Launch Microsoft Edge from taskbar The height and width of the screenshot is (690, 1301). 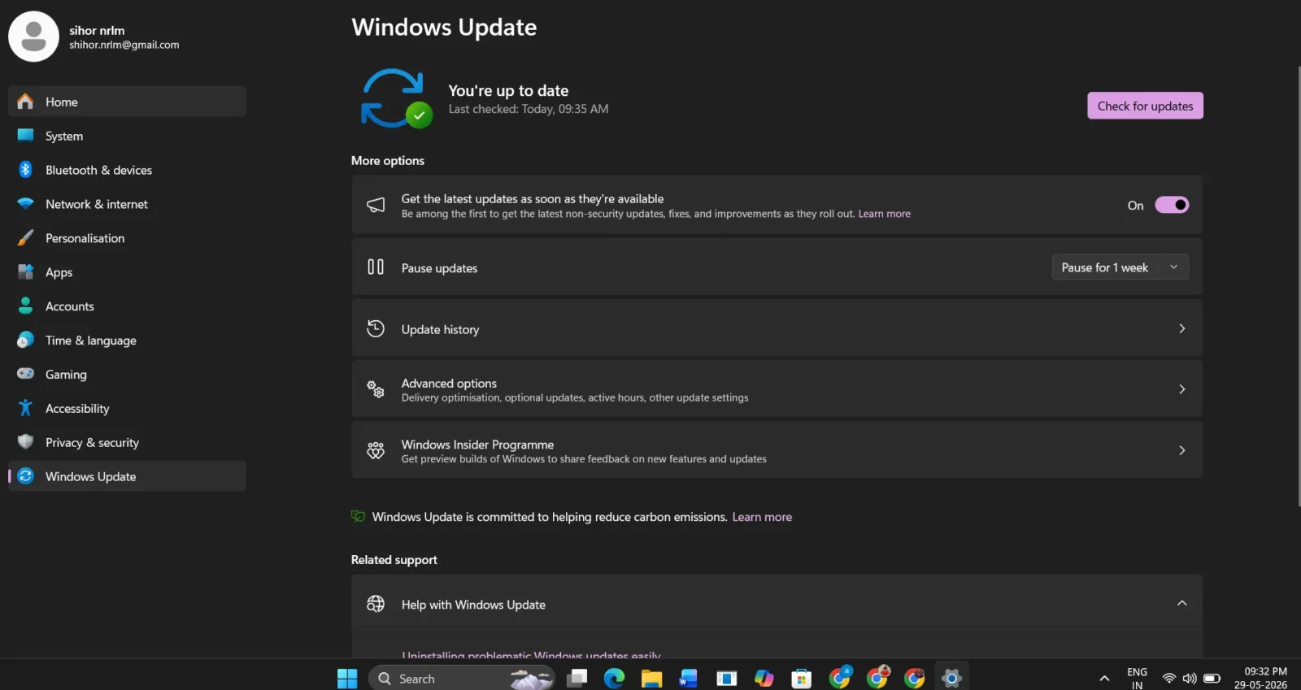coord(614,678)
